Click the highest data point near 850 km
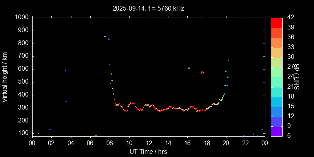The image size is (314, 157). [x=105, y=36]
